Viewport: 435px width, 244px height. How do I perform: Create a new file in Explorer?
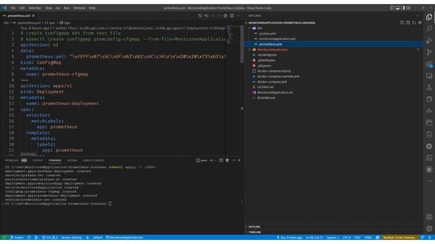point(402,22)
